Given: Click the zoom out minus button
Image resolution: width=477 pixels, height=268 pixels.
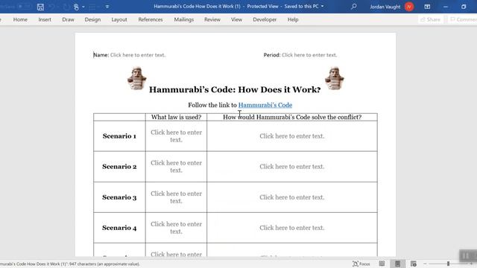Looking at the screenshot, I should click(x=425, y=264).
